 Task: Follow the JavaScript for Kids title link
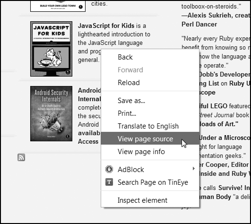[106, 26]
